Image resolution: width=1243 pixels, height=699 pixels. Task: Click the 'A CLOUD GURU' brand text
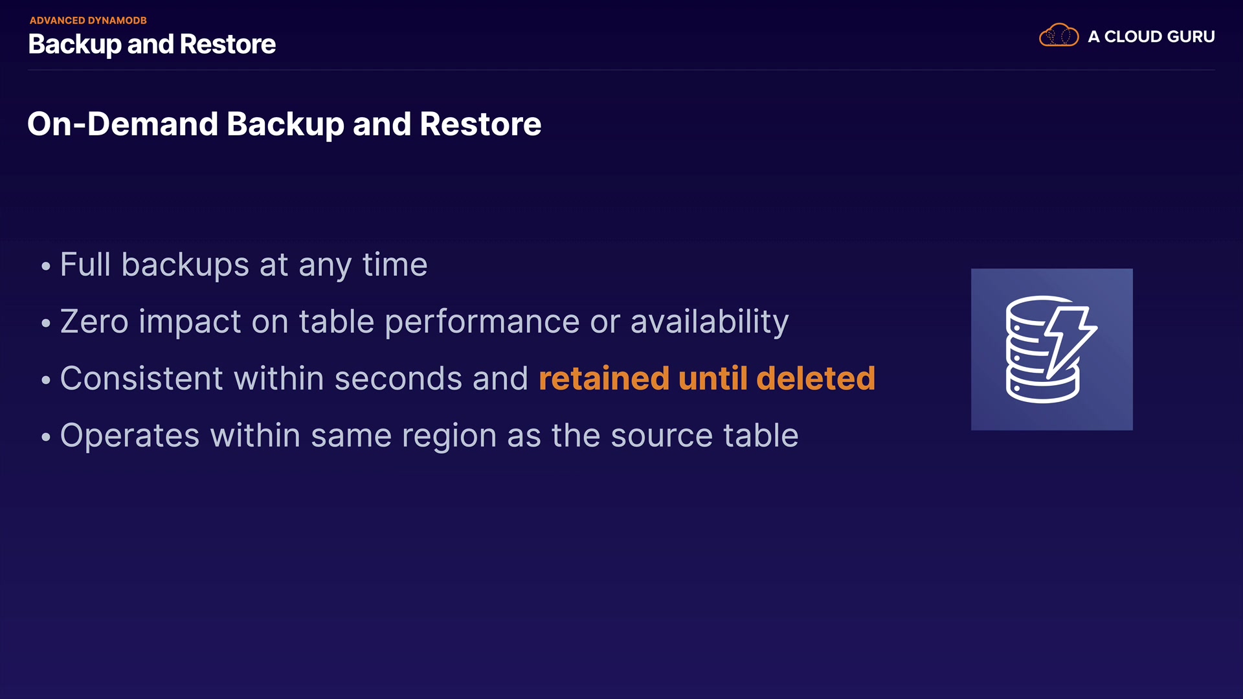[1151, 37]
